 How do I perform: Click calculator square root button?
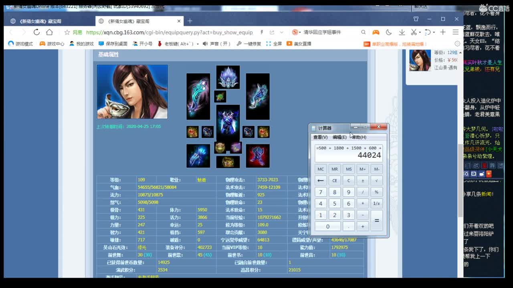377,180
